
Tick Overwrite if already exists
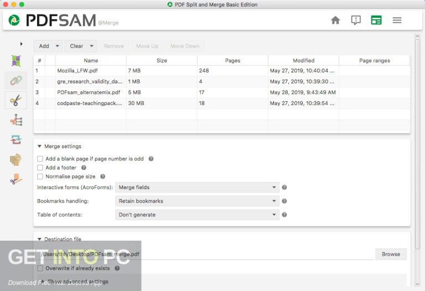tap(40, 268)
